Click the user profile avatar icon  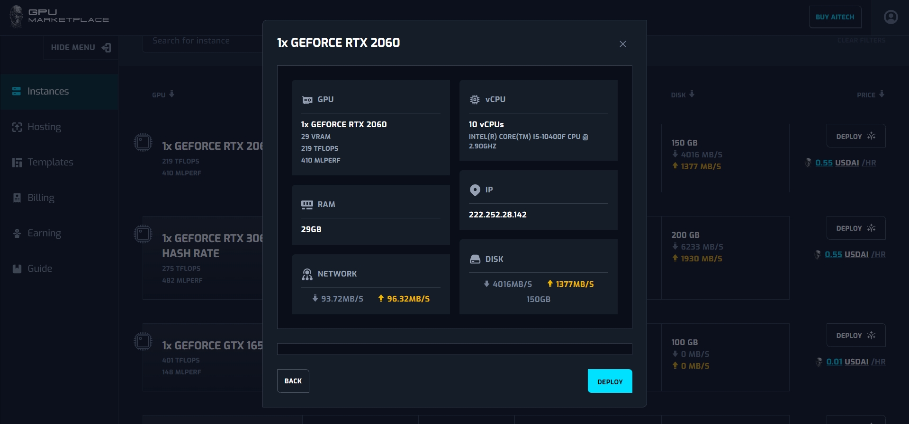click(891, 17)
